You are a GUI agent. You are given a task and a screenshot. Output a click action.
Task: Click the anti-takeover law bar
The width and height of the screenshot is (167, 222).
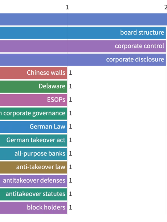33,167
